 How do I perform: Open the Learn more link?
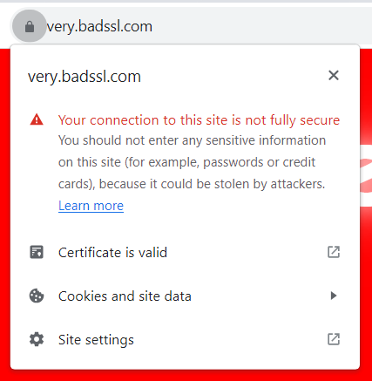(x=91, y=206)
